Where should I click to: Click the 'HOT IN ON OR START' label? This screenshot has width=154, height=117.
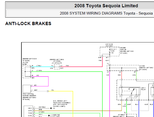coord(109,45)
